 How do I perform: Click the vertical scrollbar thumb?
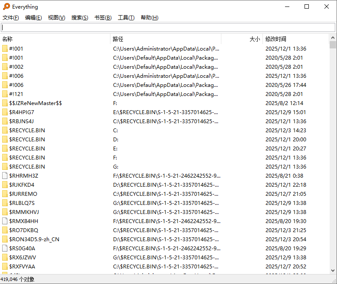coord(333,45)
